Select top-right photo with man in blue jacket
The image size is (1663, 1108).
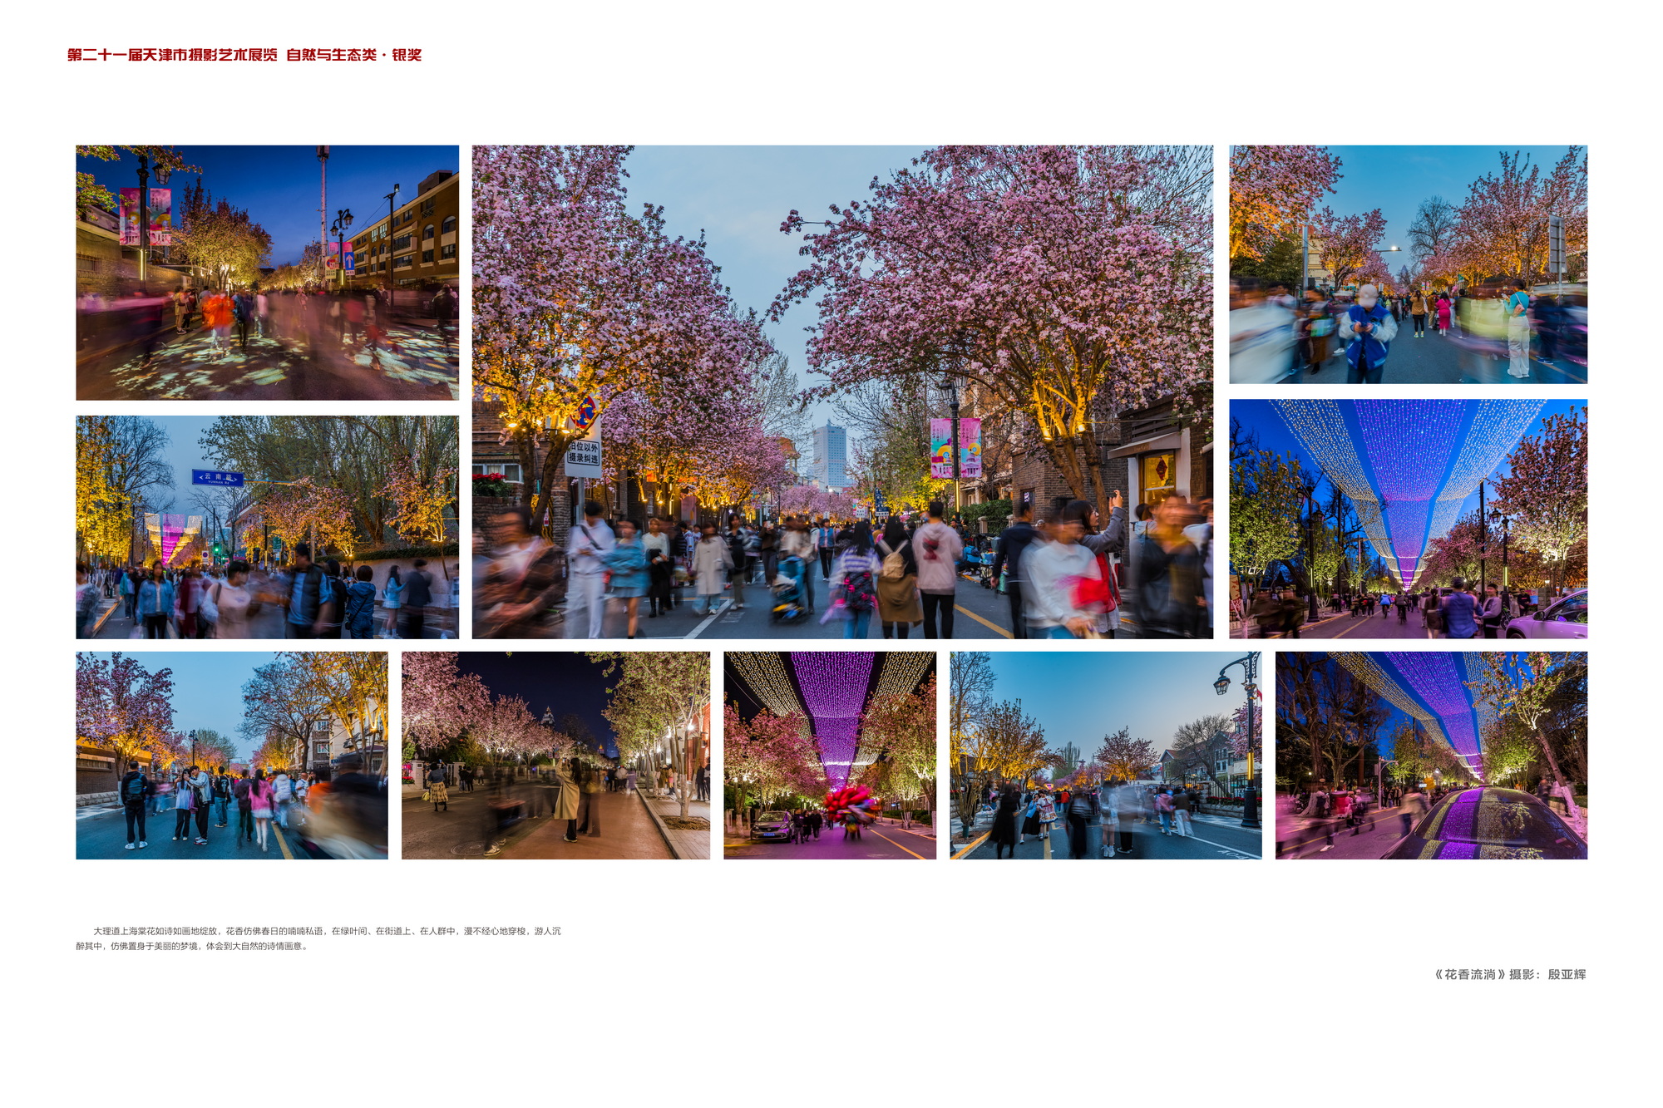click(1407, 264)
